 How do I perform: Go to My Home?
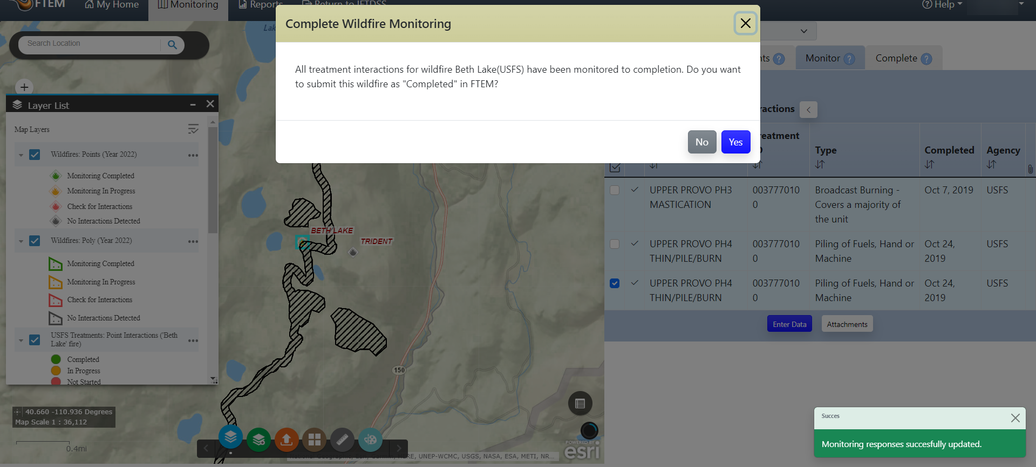click(112, 5)
